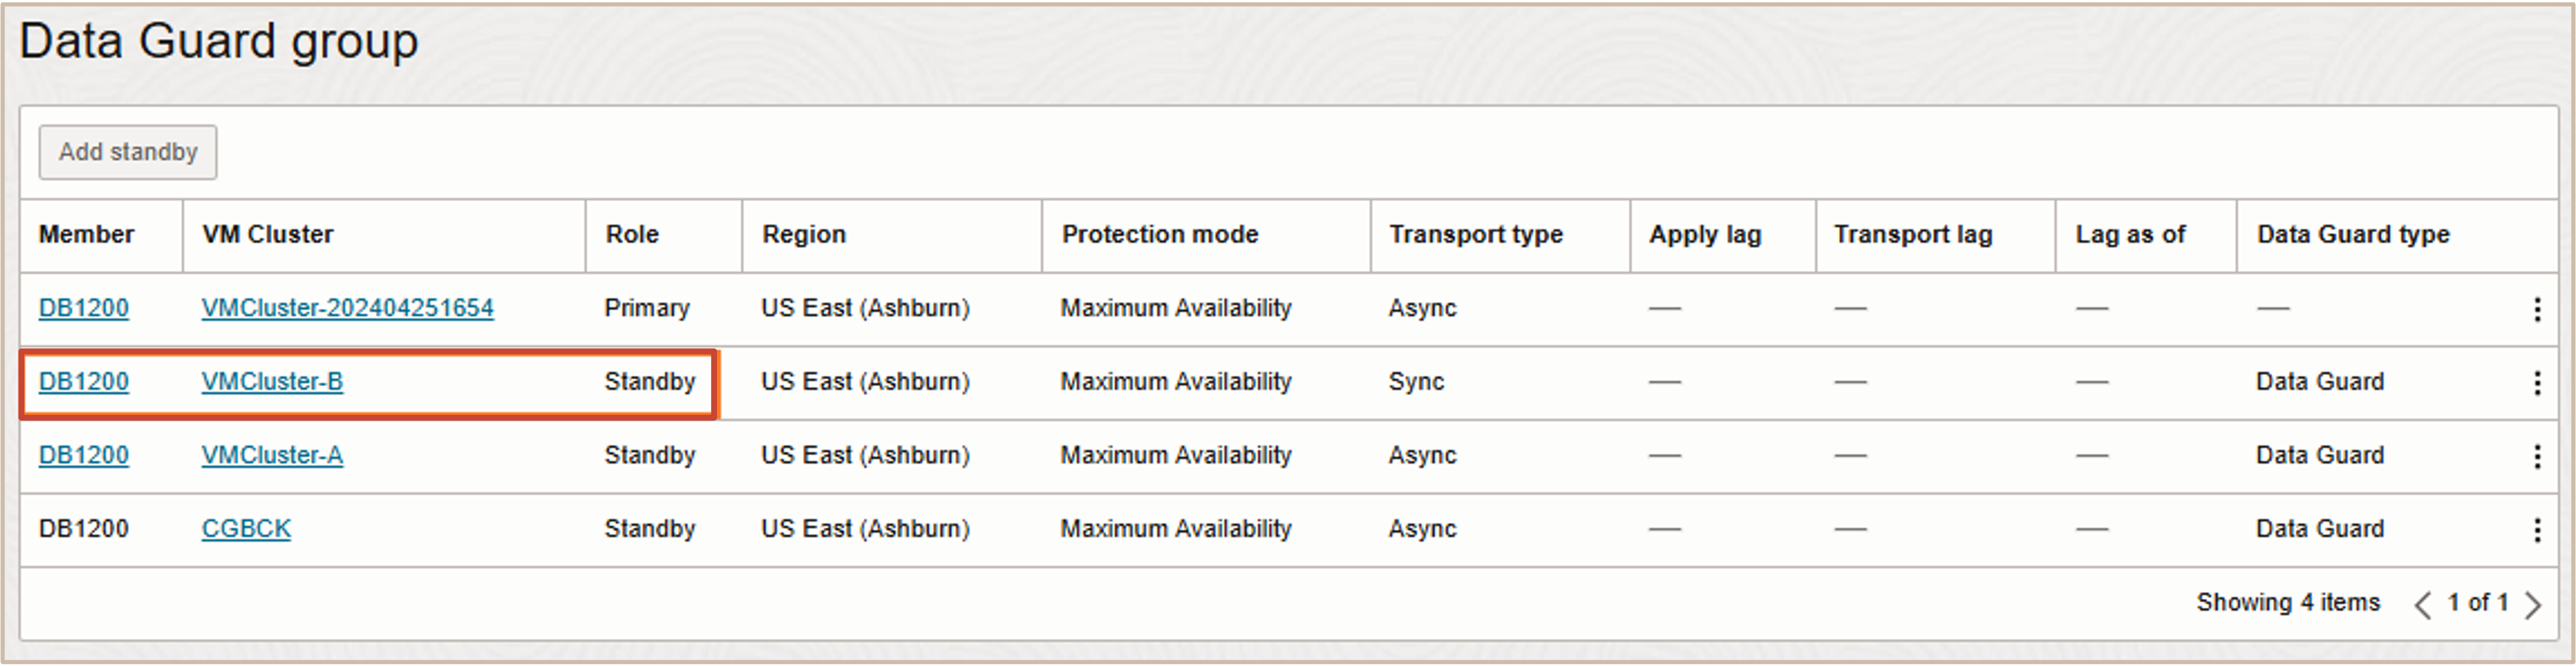Click the Member column header

86,234
